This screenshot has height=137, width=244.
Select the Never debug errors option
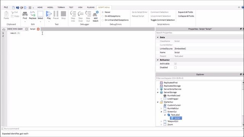pos(103,12)
